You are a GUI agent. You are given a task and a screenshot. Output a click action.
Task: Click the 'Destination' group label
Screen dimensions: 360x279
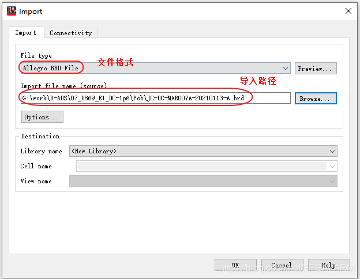(x=40, y=136)
